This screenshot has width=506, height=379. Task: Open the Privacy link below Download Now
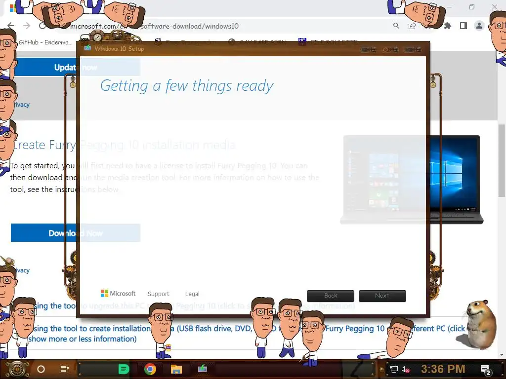[22, 270]
